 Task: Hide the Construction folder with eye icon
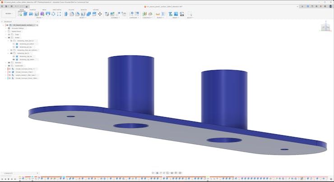click(x=9, y=66)
